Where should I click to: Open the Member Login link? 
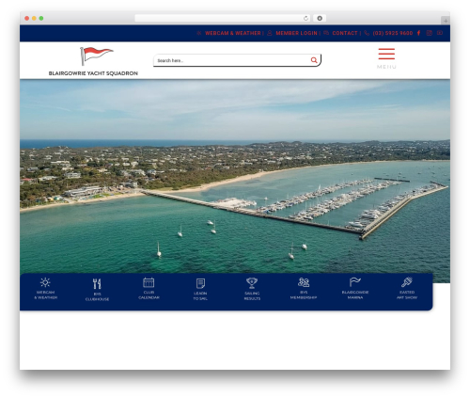point(296,33)
